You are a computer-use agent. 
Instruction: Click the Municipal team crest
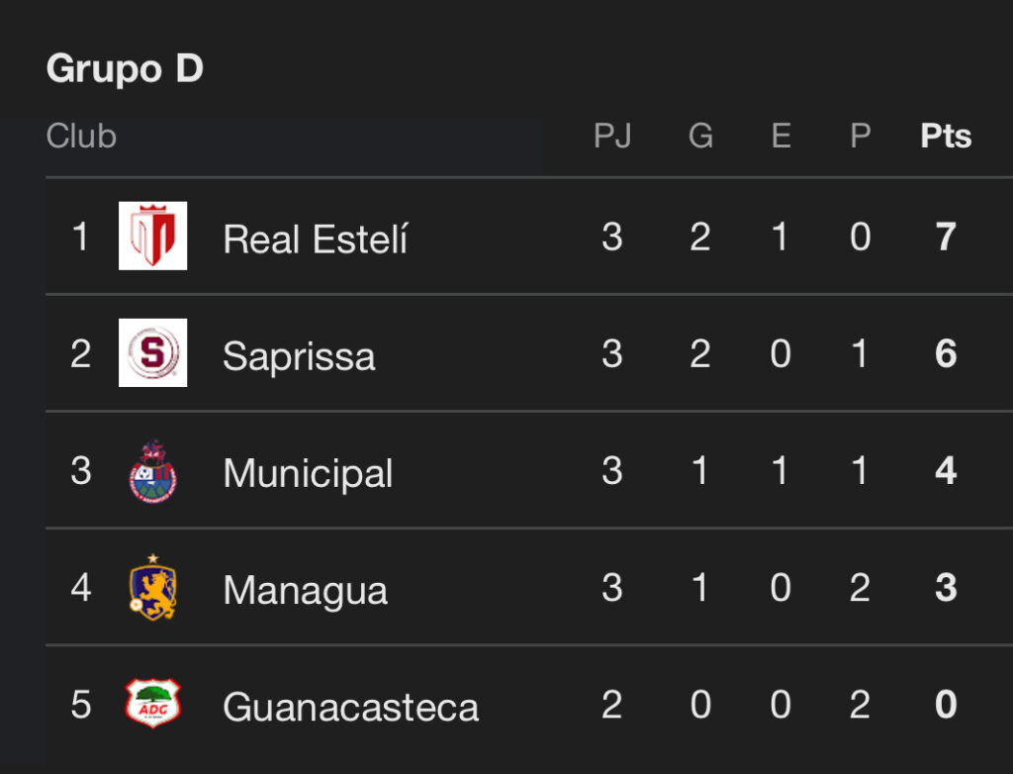click(x=152, y=470)
